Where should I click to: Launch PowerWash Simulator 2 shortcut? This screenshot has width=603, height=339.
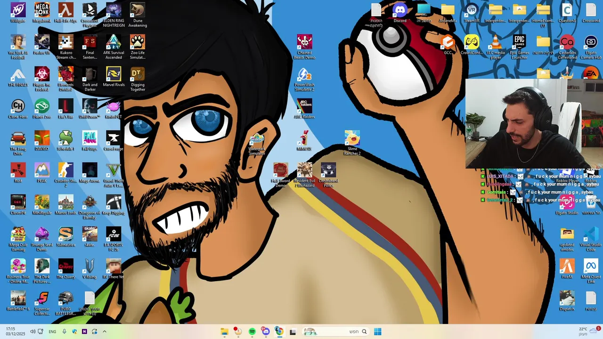pyautogui.click(x=304, y=79)
